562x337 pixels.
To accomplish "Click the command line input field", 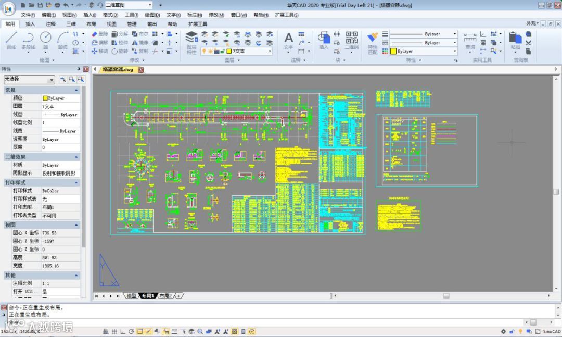I will (x=265, y=322).
